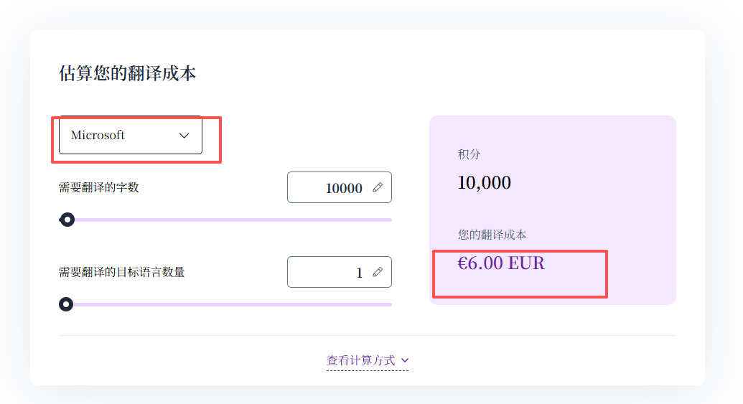Viewport: 743px width, 404px height.
Task: Click the 查看计算方式 link text
Action: [x=361, y=360]
